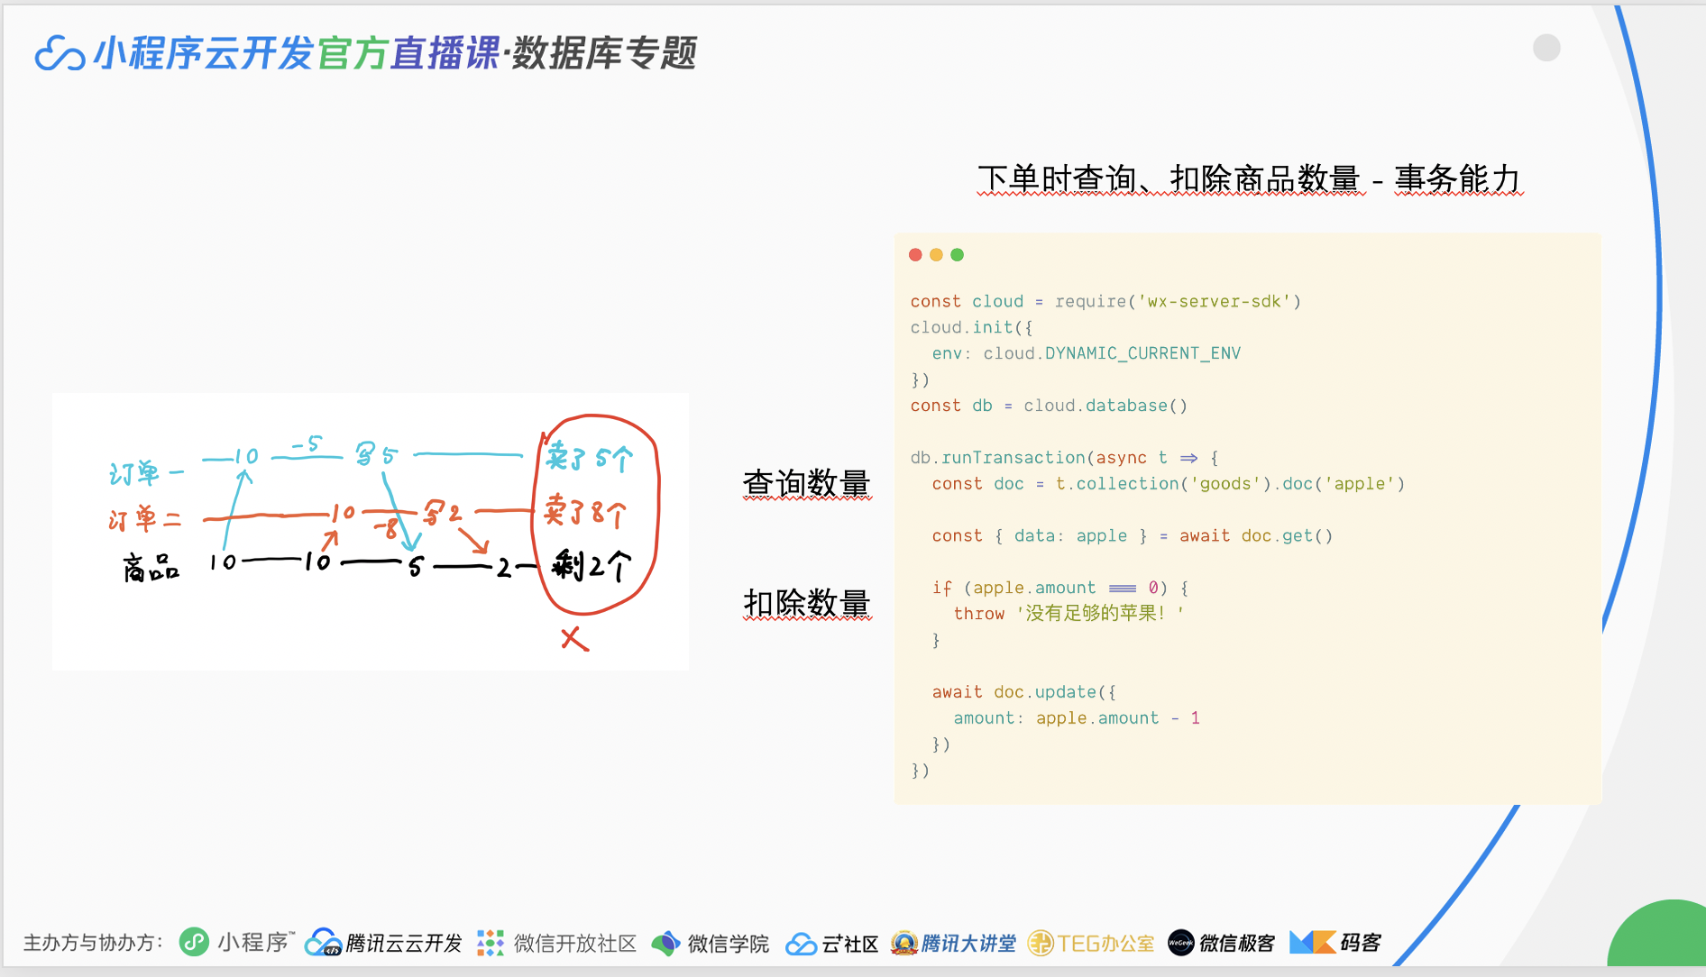Image resolution: width=1706 pixels, height=977 pixels.
Task: Click the db.runTransaction(async t => { line
Action: tap(1065, 458)
